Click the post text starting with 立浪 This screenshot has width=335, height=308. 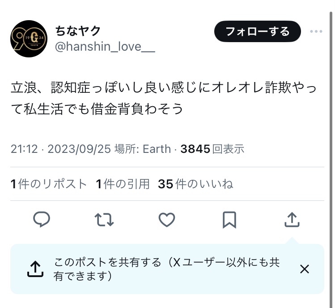click(163, 98)
